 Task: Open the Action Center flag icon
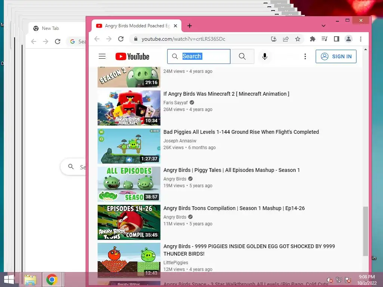click(348, 280)
